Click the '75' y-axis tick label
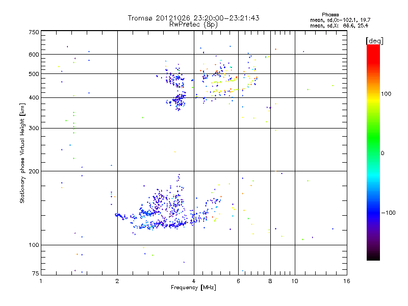 36,273
